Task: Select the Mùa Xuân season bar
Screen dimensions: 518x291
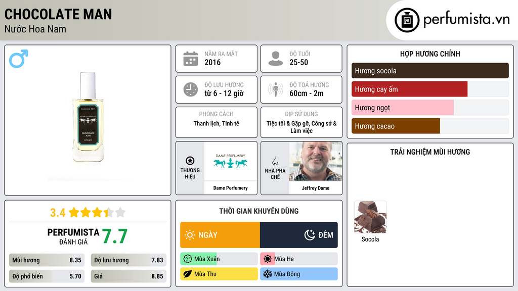Action: [x=219, y=259]
